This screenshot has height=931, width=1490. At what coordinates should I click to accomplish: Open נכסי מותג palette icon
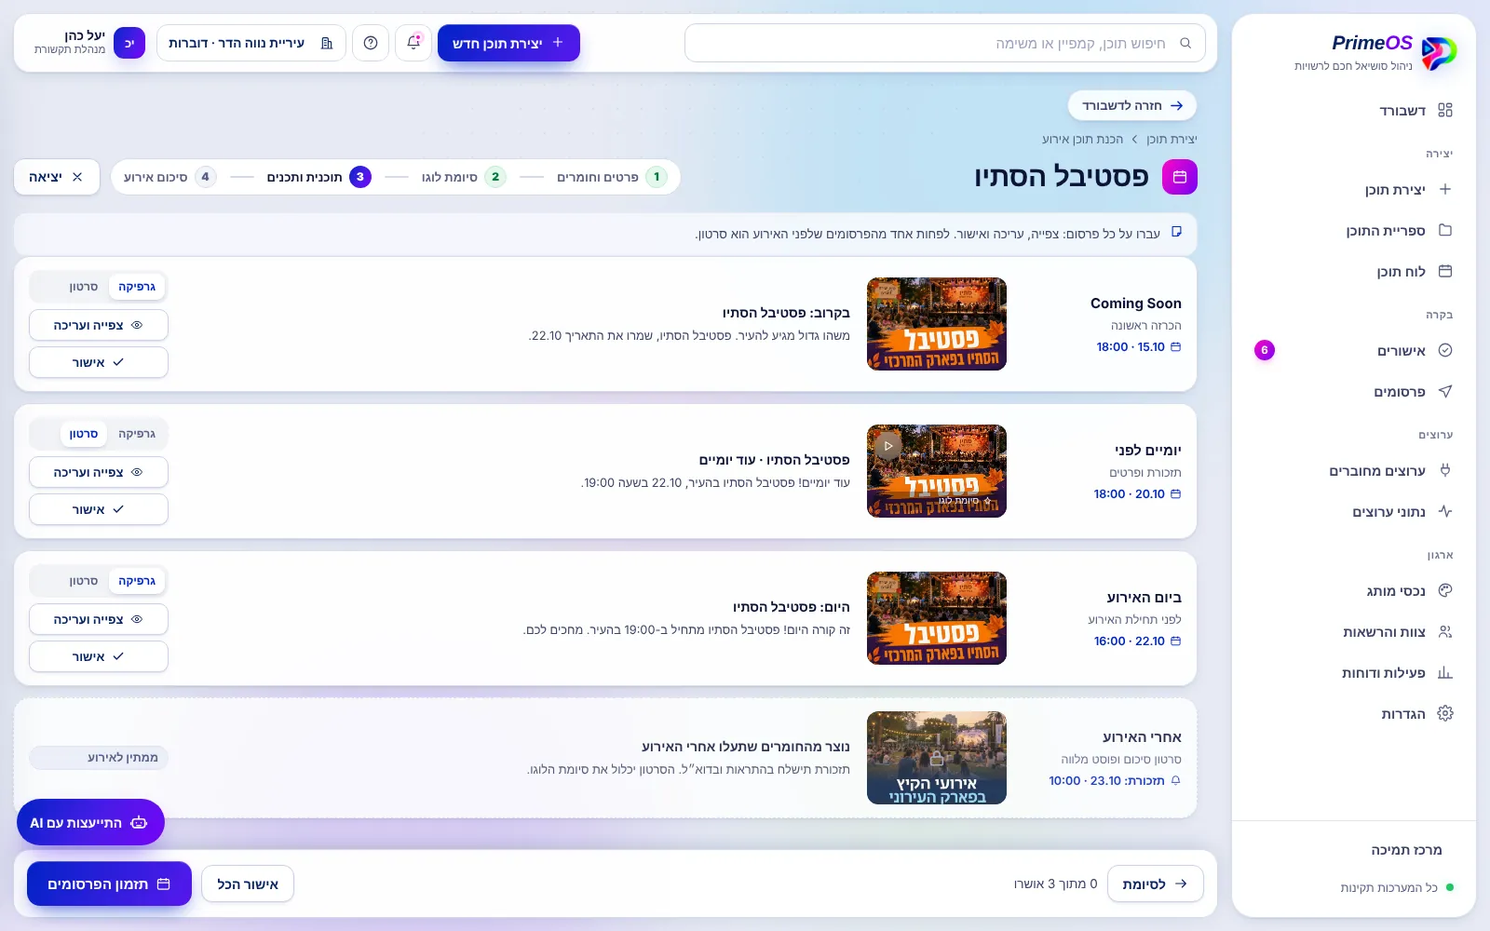tap(1445, 590)
